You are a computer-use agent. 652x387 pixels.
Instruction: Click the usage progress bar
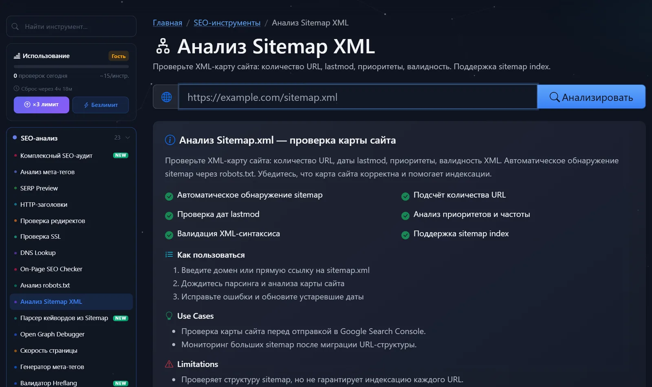(x=71, y=66)
